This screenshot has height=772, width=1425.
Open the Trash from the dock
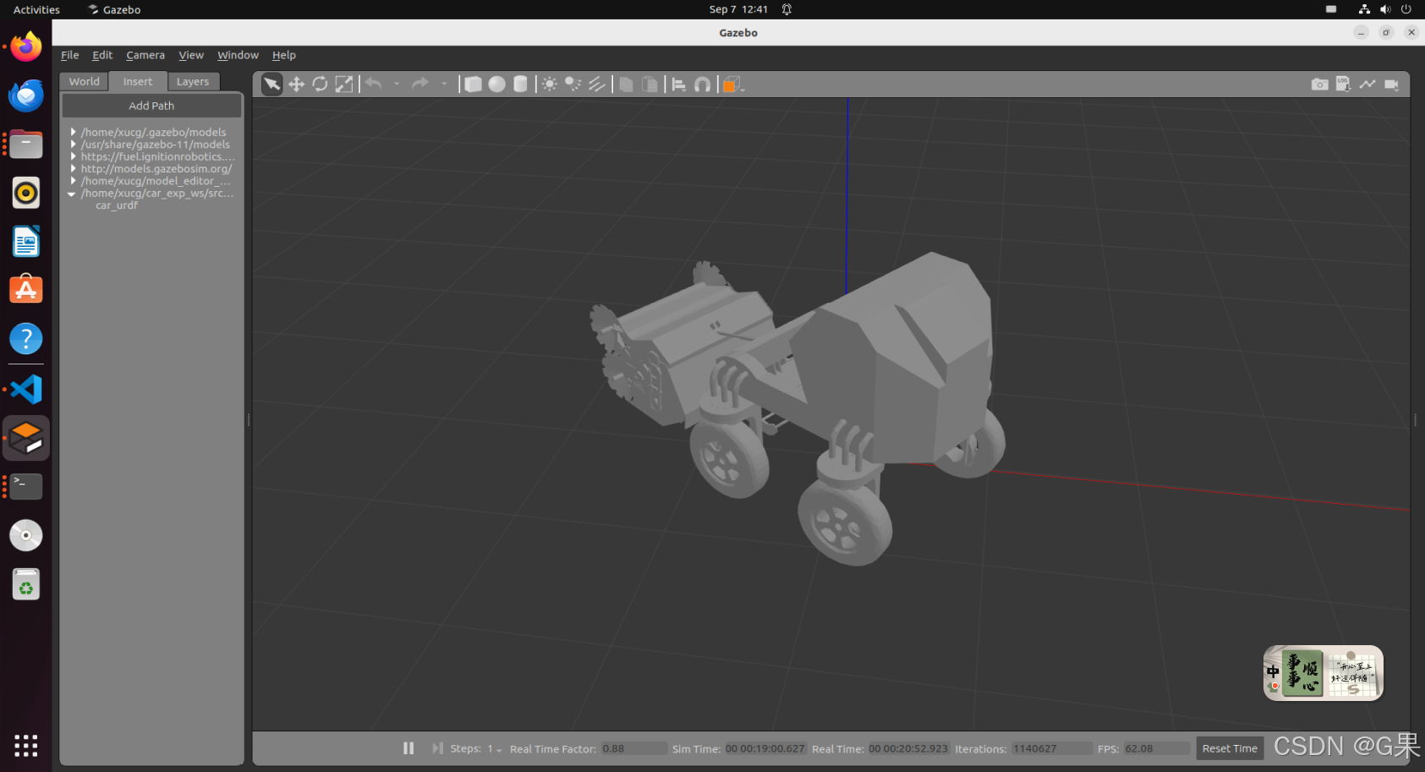tap(26, 584)
